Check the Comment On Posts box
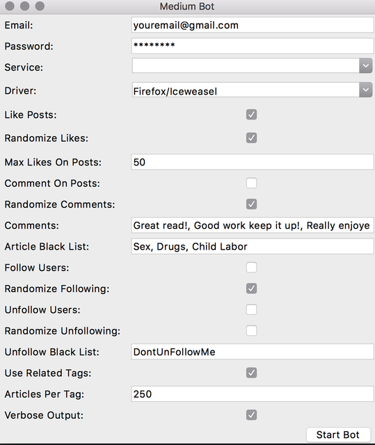This screenshot has width=375, height=445. (x=252, y=183)
